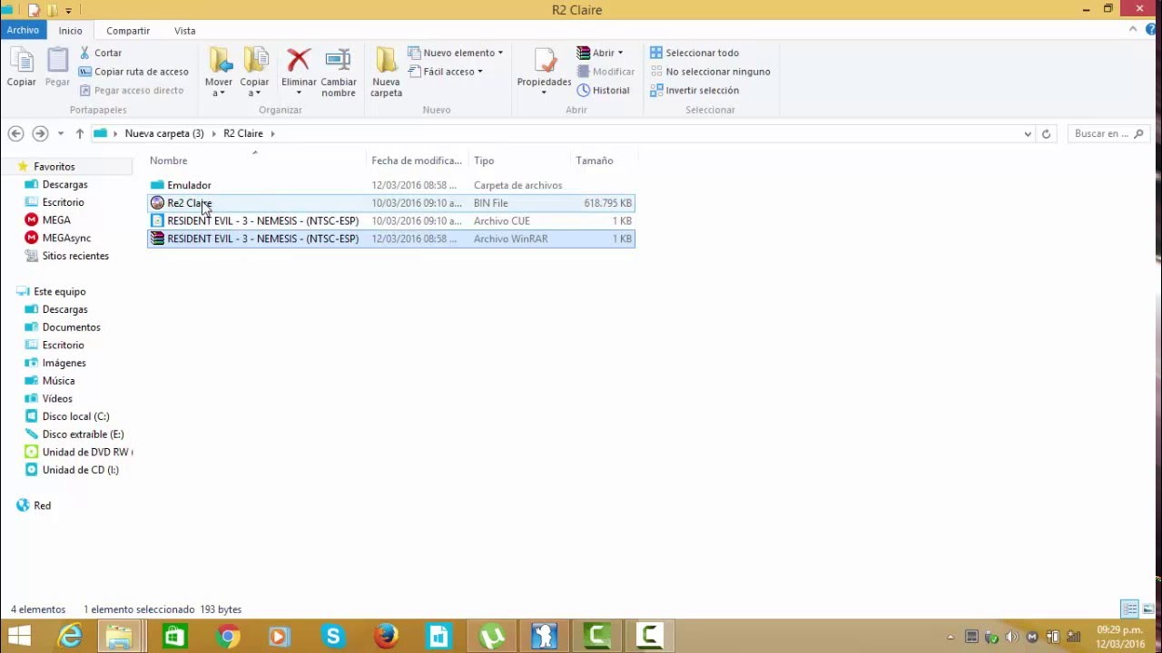1162x653 pixels.
Task: Select the Emulador folder
Action: [x=391, y=185]
